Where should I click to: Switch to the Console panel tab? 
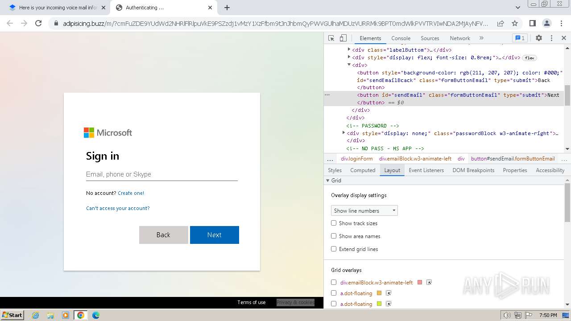point(401,38)
